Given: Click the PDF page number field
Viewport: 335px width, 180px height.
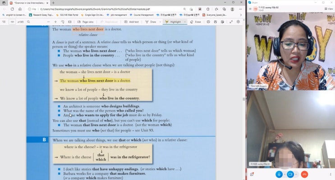Looking at the screenshot, I should click(12, 22).
